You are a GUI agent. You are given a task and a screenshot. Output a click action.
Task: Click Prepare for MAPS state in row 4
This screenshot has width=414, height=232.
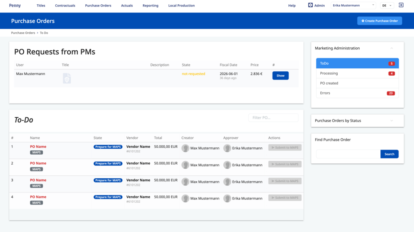108,197
